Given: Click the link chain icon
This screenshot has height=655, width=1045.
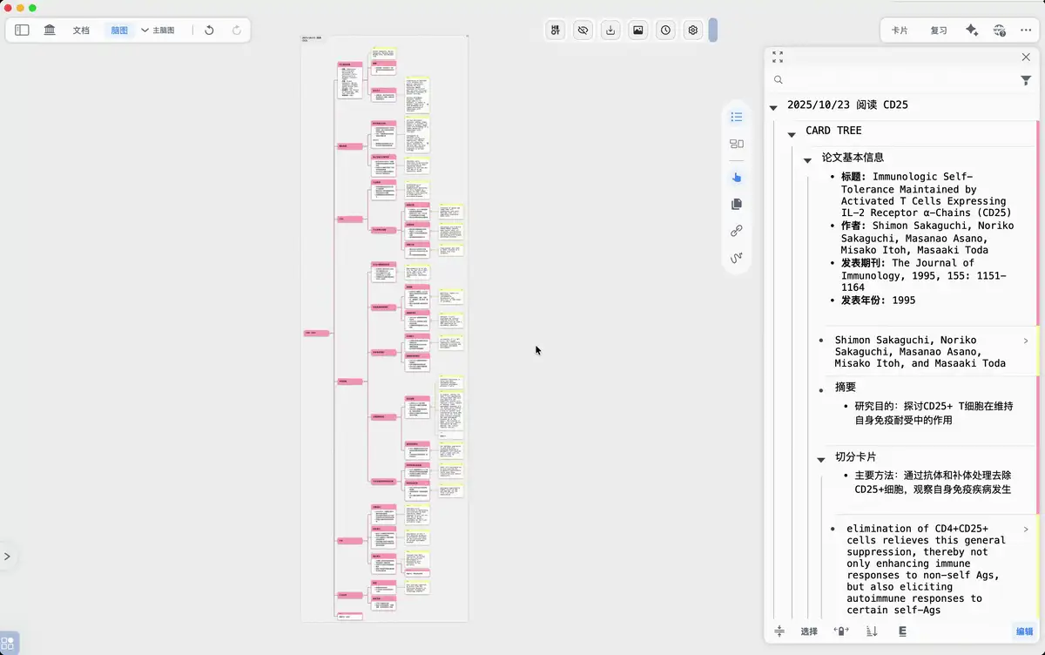Looking at the screenshot, I should (737, 231).
